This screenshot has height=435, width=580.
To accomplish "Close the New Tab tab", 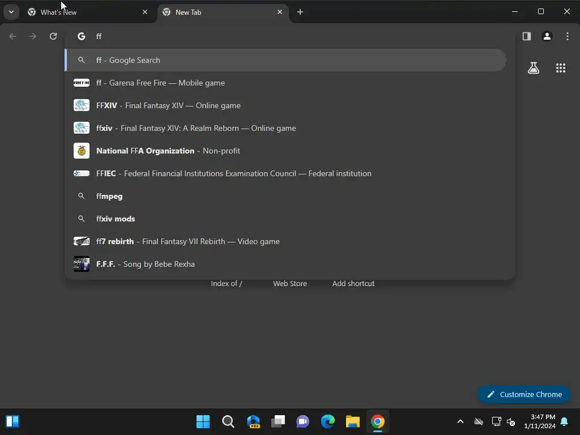I will pos(280,12).
